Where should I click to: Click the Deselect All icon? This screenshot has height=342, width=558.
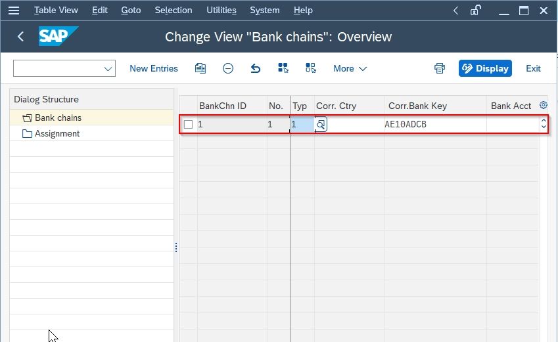coord(311,68)
